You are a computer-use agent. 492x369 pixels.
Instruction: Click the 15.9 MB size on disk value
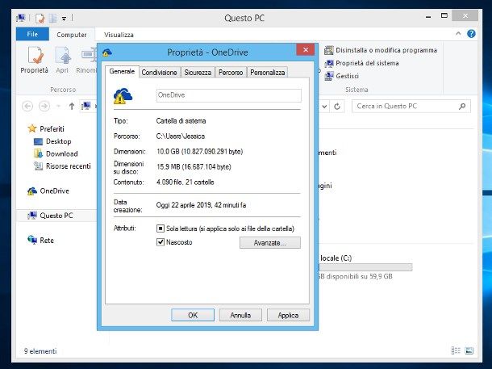[x=194, y=167]
